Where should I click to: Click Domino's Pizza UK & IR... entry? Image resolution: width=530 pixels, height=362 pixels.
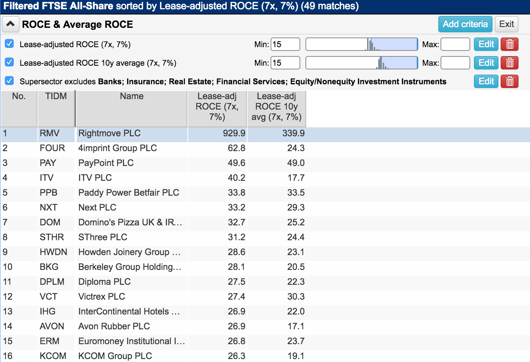click(130, 222)
